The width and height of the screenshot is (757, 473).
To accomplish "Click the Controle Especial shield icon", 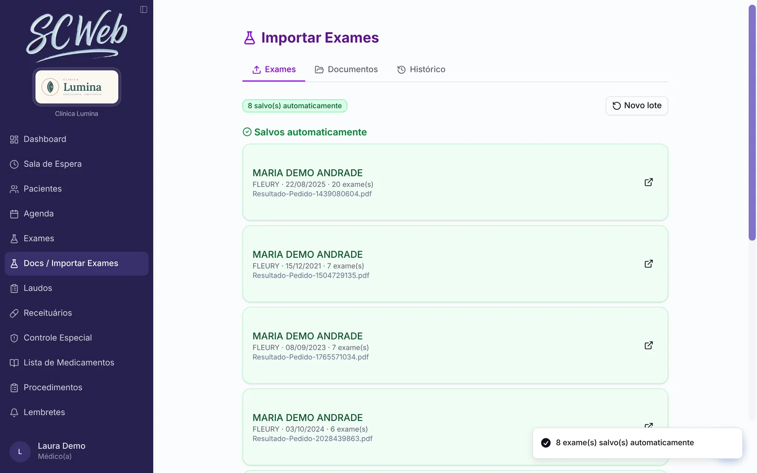I will pyautogui.click(x=14, y=338).
